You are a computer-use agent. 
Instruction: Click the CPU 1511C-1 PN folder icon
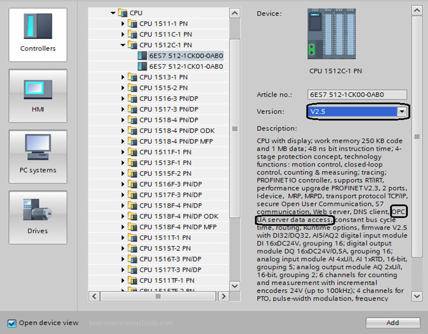tap(133, 34)
